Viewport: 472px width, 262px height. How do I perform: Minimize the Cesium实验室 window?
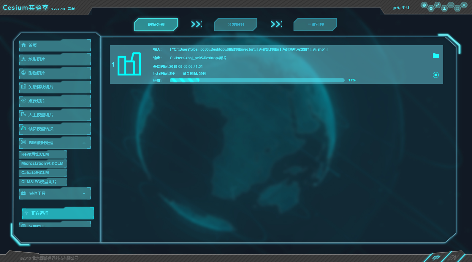coord(451,5)
